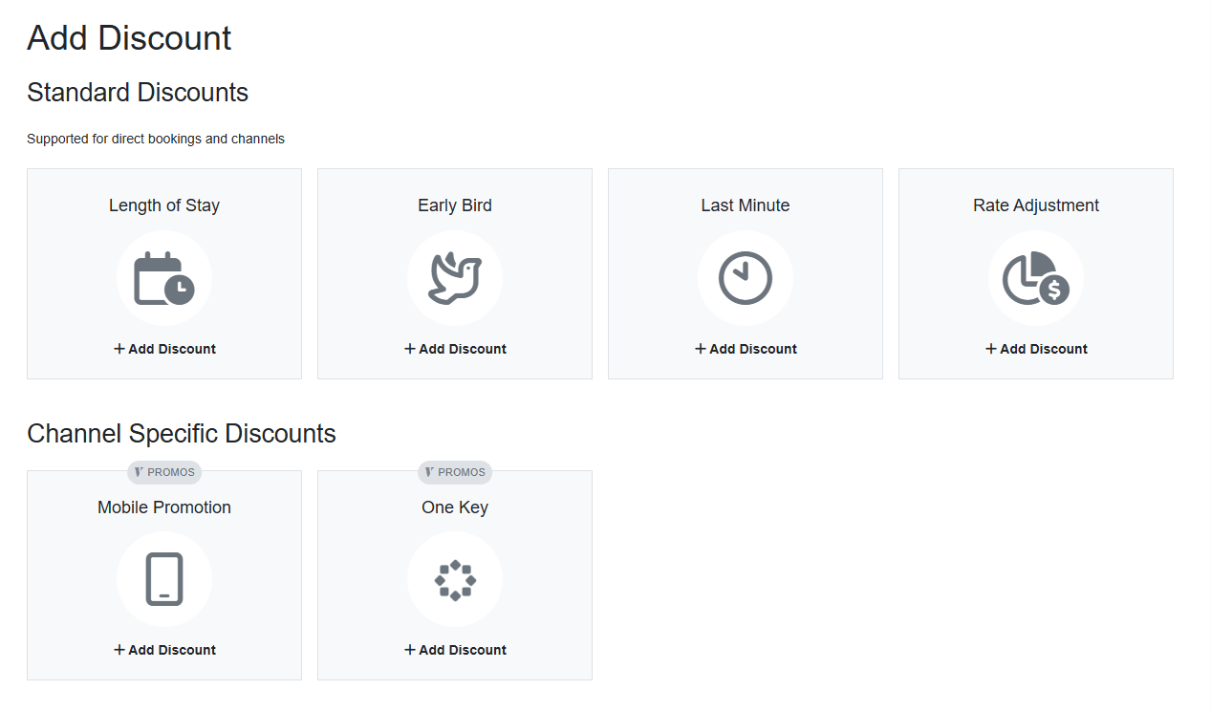1211x712 pixels.
Task: Select the Length of Stay card title
Action: click(x=164, y=205)
